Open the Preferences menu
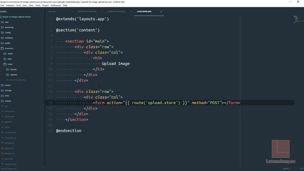The image size is (304, 171). coord(56,5)
